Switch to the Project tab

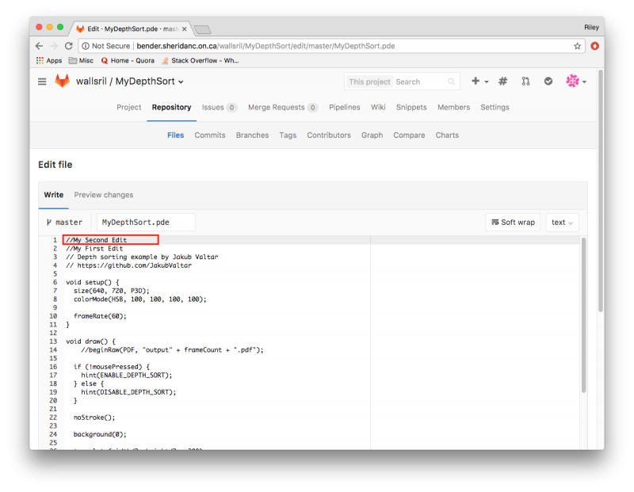coord(129,107)
